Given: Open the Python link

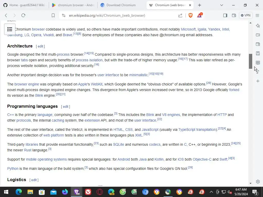Looking at the screenshot, I should tap(13, 169).
